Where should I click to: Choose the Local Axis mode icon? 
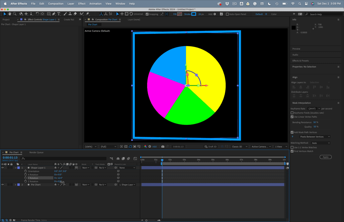point(101,14)
